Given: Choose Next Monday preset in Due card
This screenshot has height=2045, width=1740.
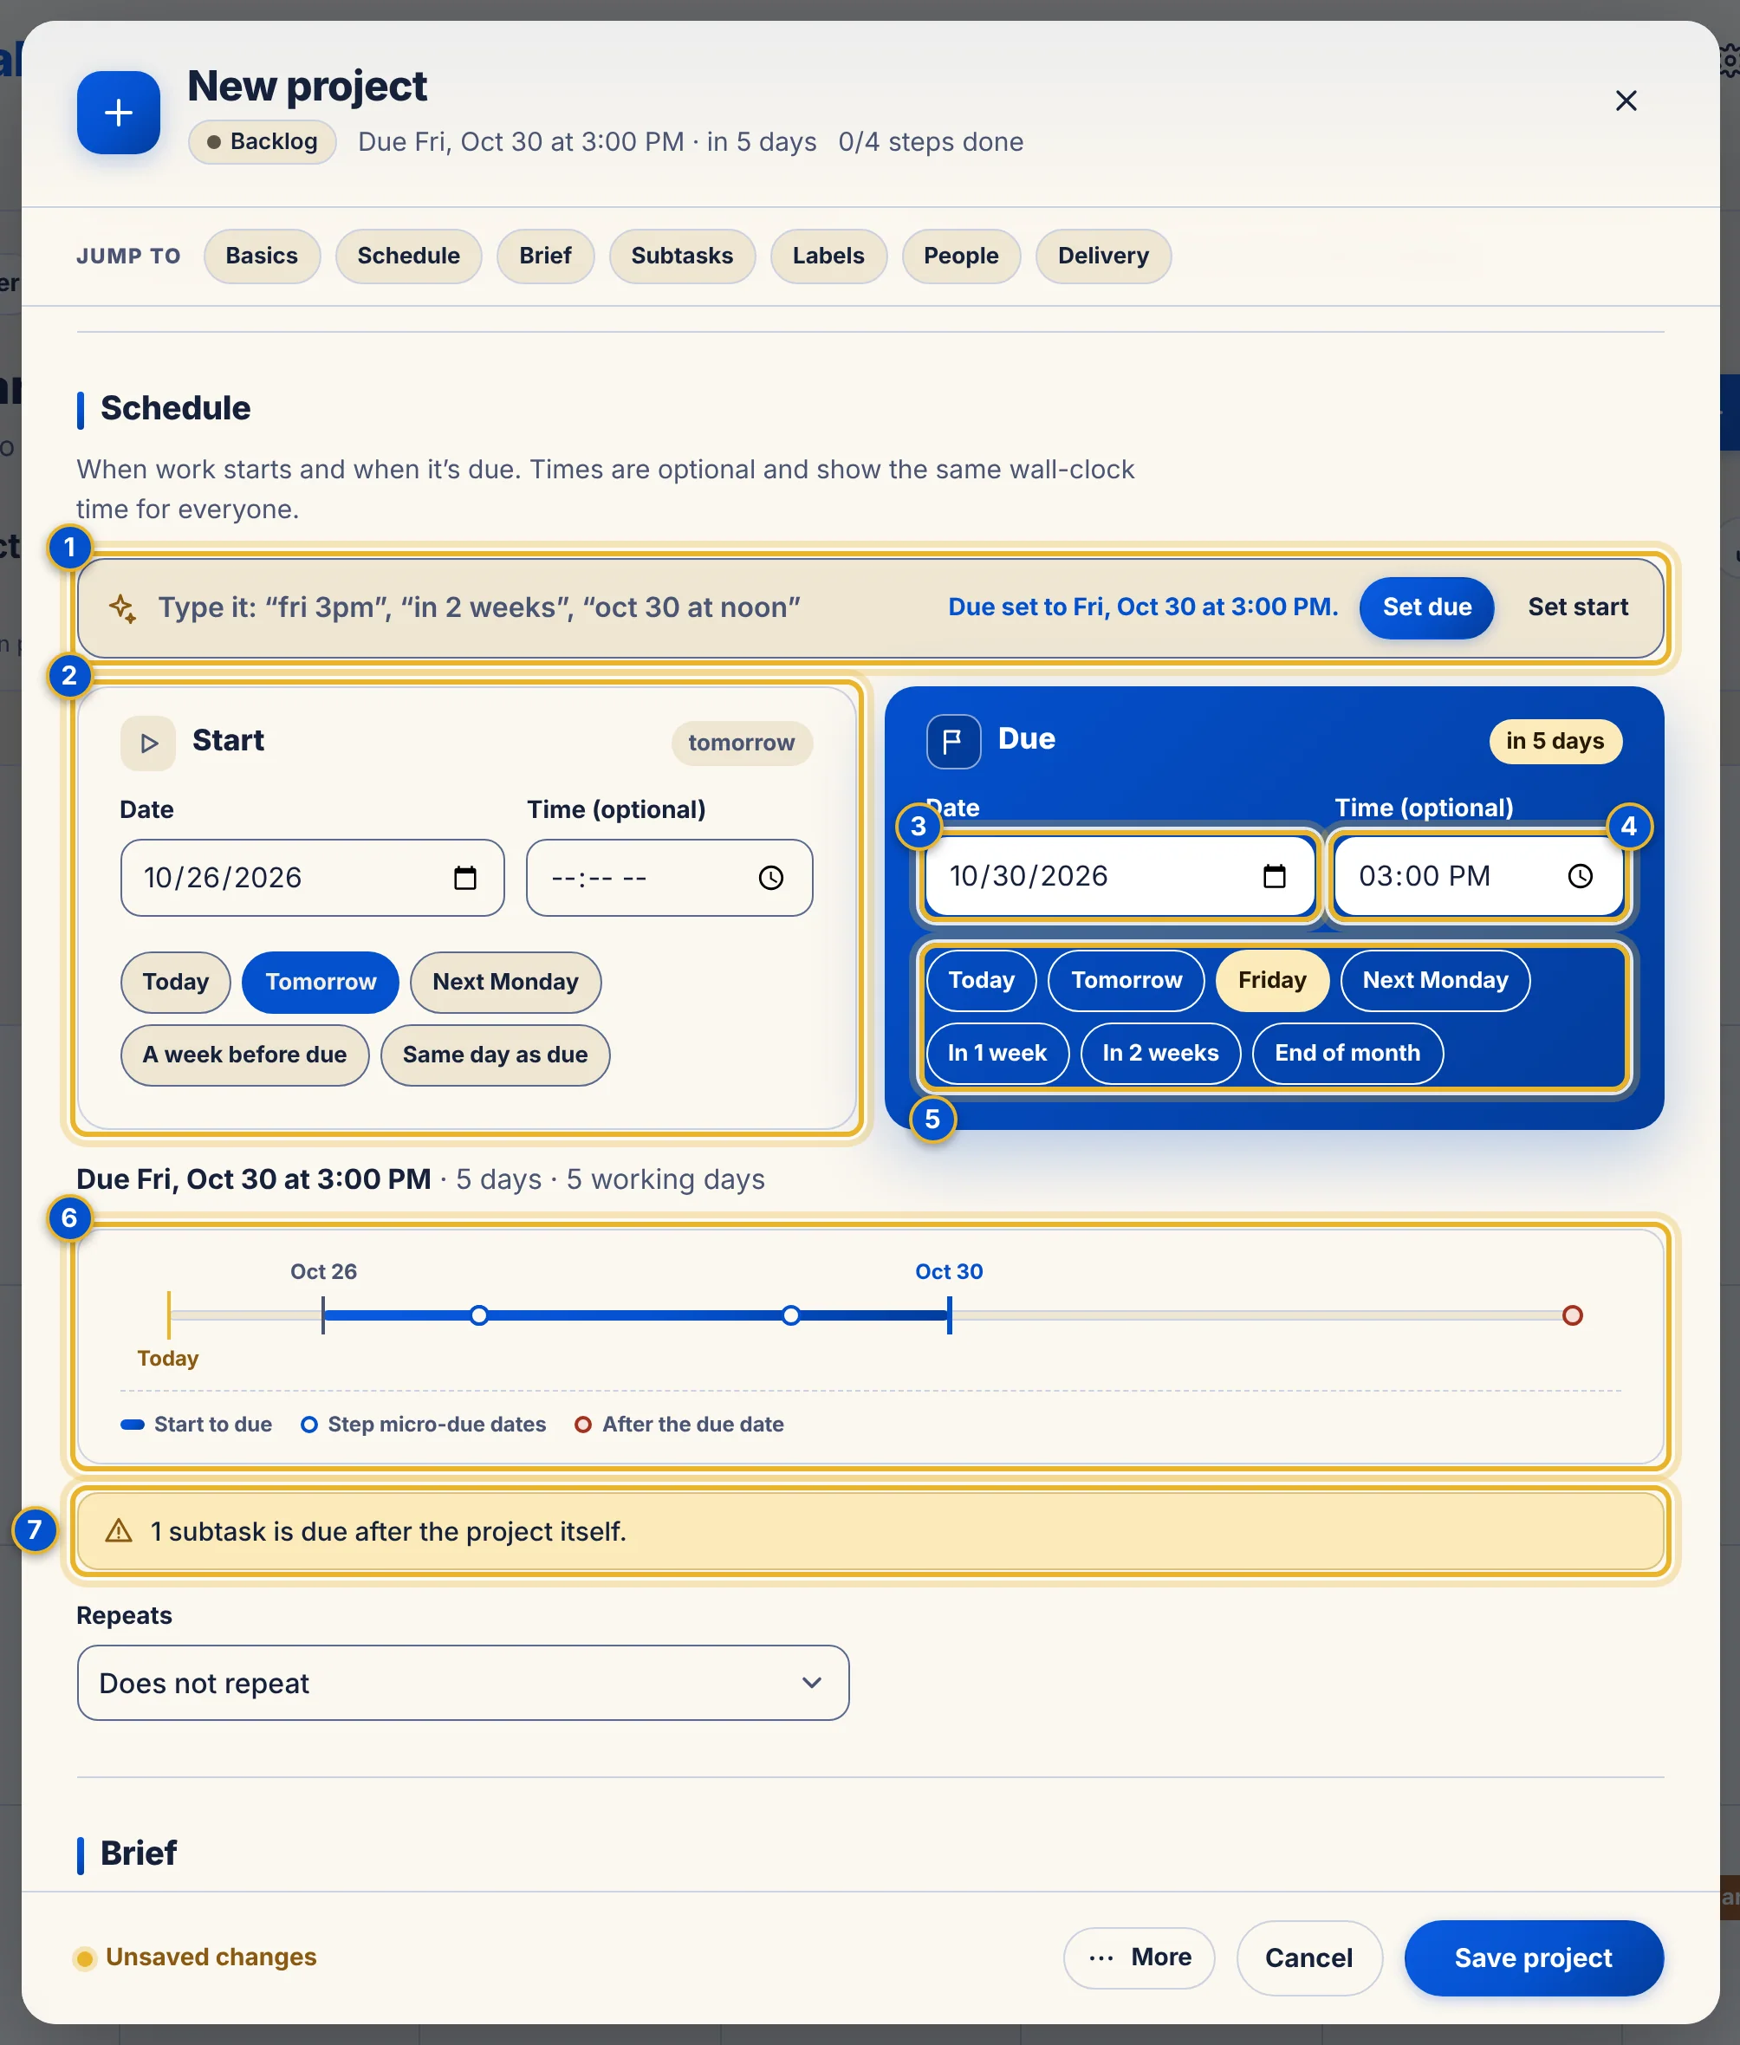Looking at the screenshot, I should (x=1435, y=981).
